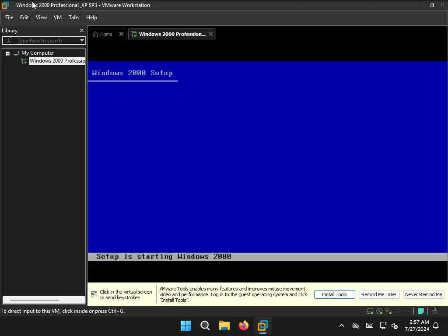Screen dimensions: 448x336
Task: Click the clock showing 2:57 AM
Action: click(x=419, y=322)
